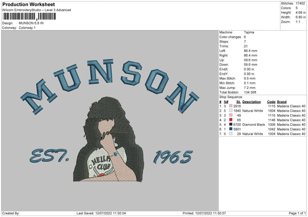Click the 'Last Saved: 12/07/2022 11:50:04' text
Image resolution: width=308 pixels, height=217 pixels.
(101, 213)
